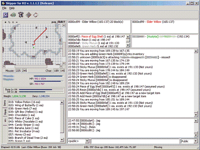Click the minus zoom icon above map
200x150 pixels.
(x=16, y=22)
